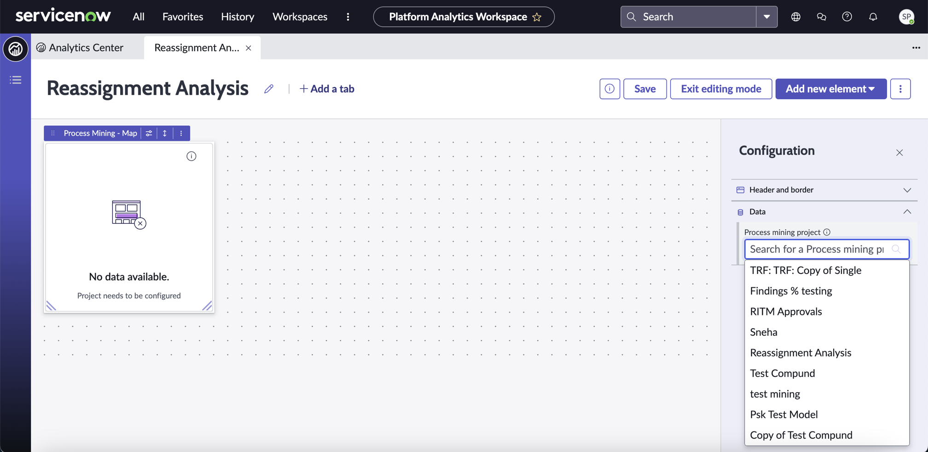The height and width of the screenshot is (452, 928).
Task: Open the notifications bell
Action: pyautogui.click(x=873, y=17)
